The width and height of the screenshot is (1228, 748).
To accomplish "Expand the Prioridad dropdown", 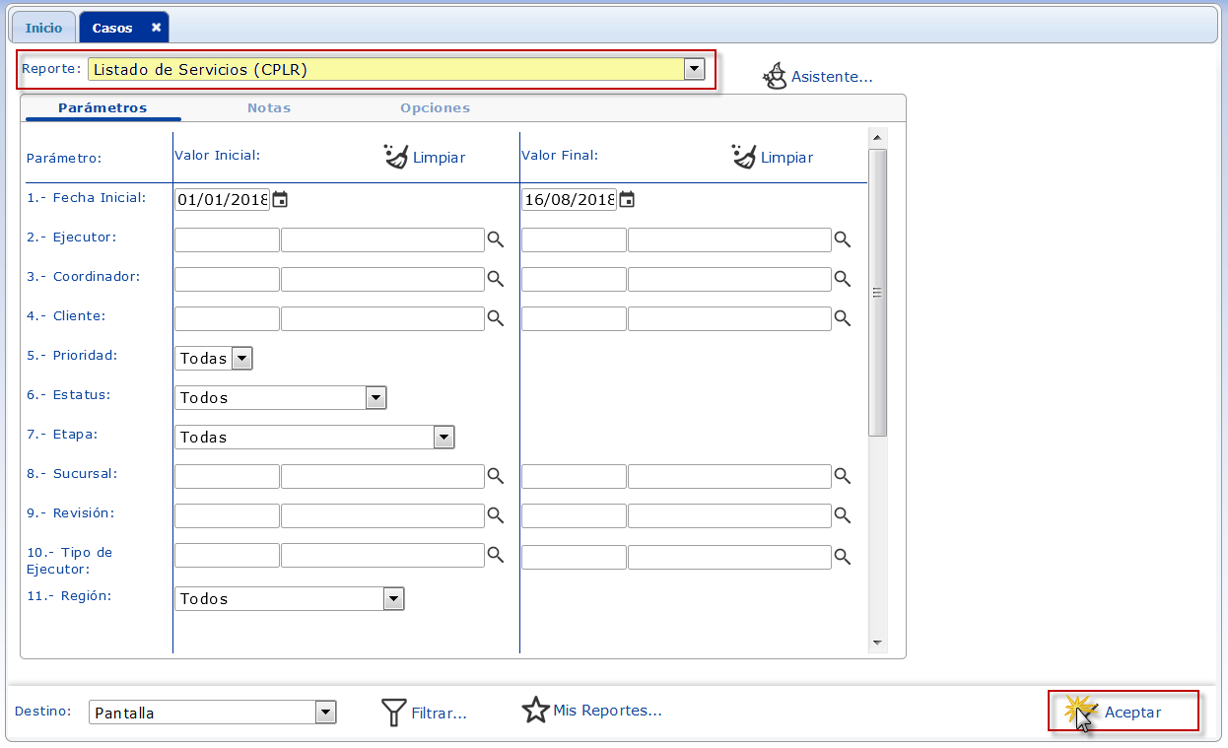I will coord(242,359).
